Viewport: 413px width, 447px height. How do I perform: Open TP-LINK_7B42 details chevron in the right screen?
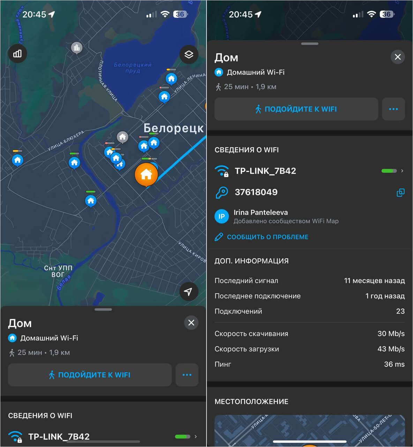pyautogui.click(x=402, y=171)
